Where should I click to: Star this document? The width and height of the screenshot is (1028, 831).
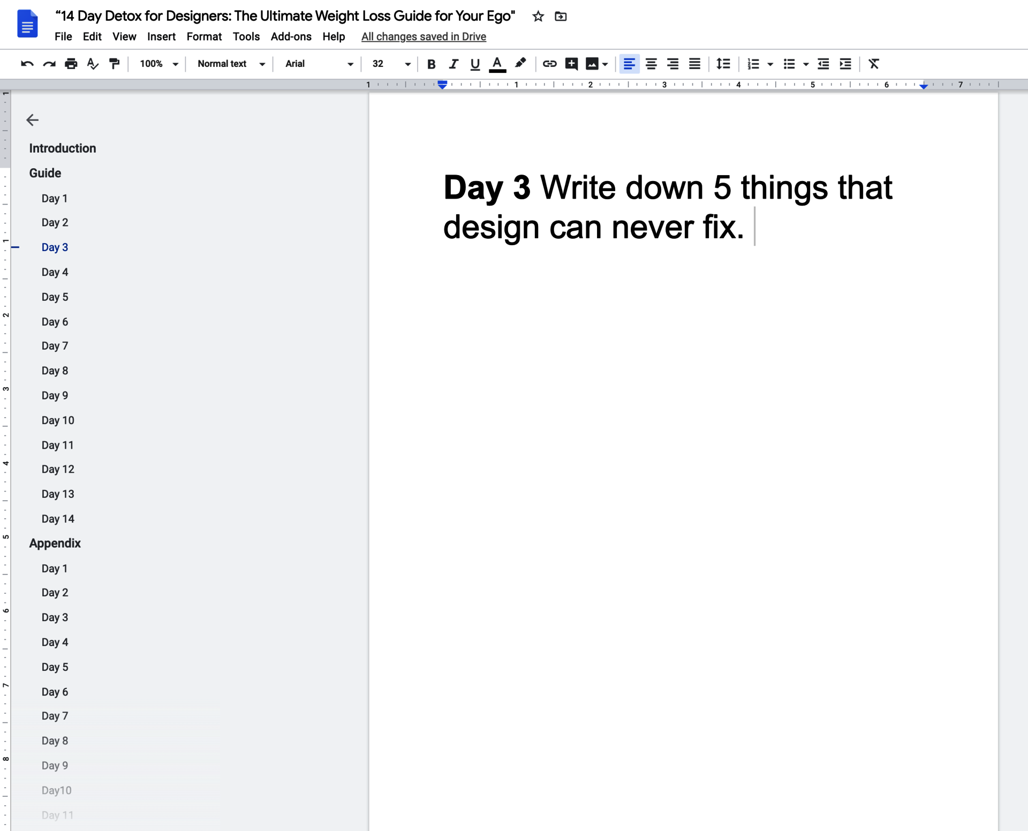pyautogui.click(x=538, y=17)
